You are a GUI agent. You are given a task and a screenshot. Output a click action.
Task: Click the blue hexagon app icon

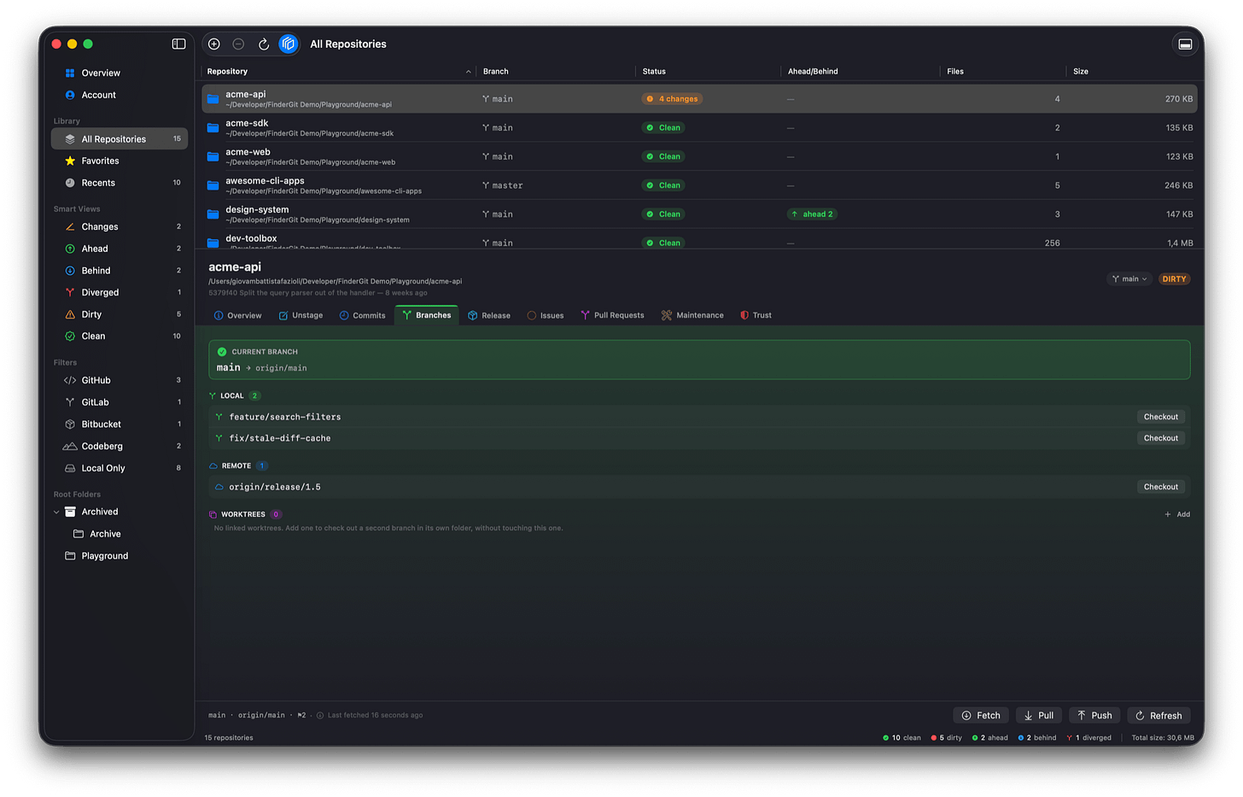click(x=289, y=44)
